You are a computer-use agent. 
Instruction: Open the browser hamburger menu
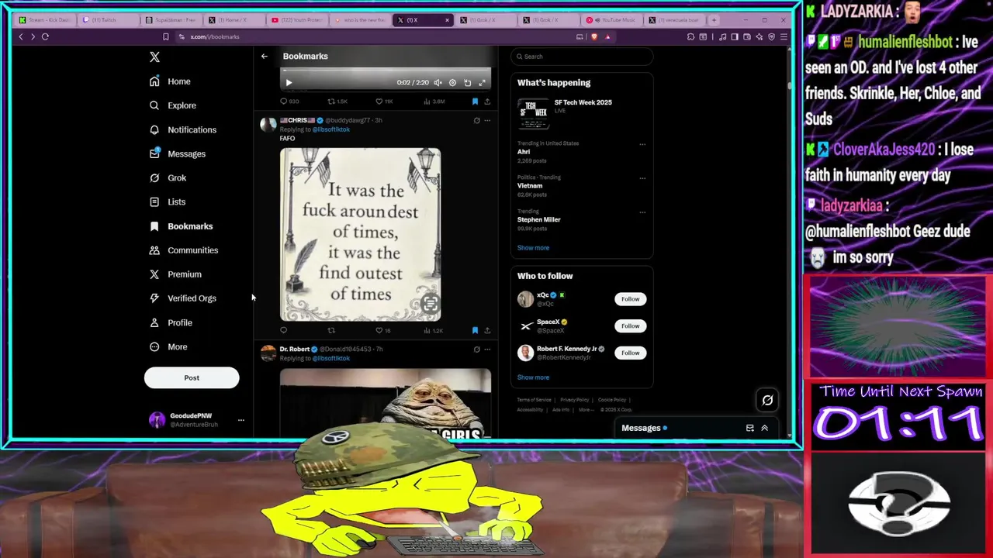[x=784, y=36]
